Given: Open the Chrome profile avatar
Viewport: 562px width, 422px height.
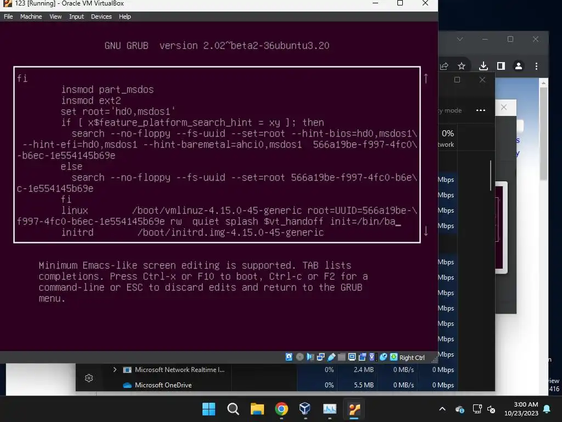Looking at the screenshot, I should (x=519, y=66).
